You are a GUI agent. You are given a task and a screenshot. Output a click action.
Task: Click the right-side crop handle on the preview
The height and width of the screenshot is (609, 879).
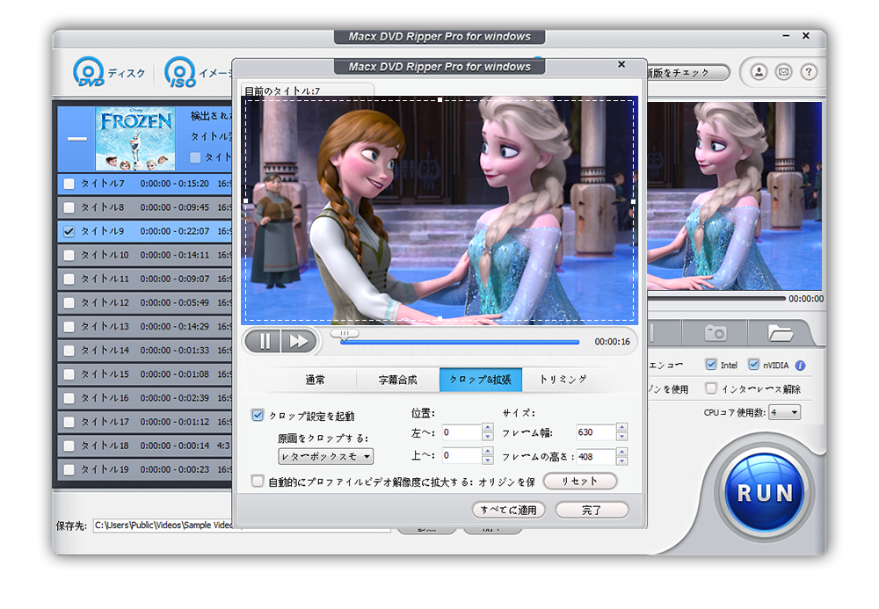[634, 202]
